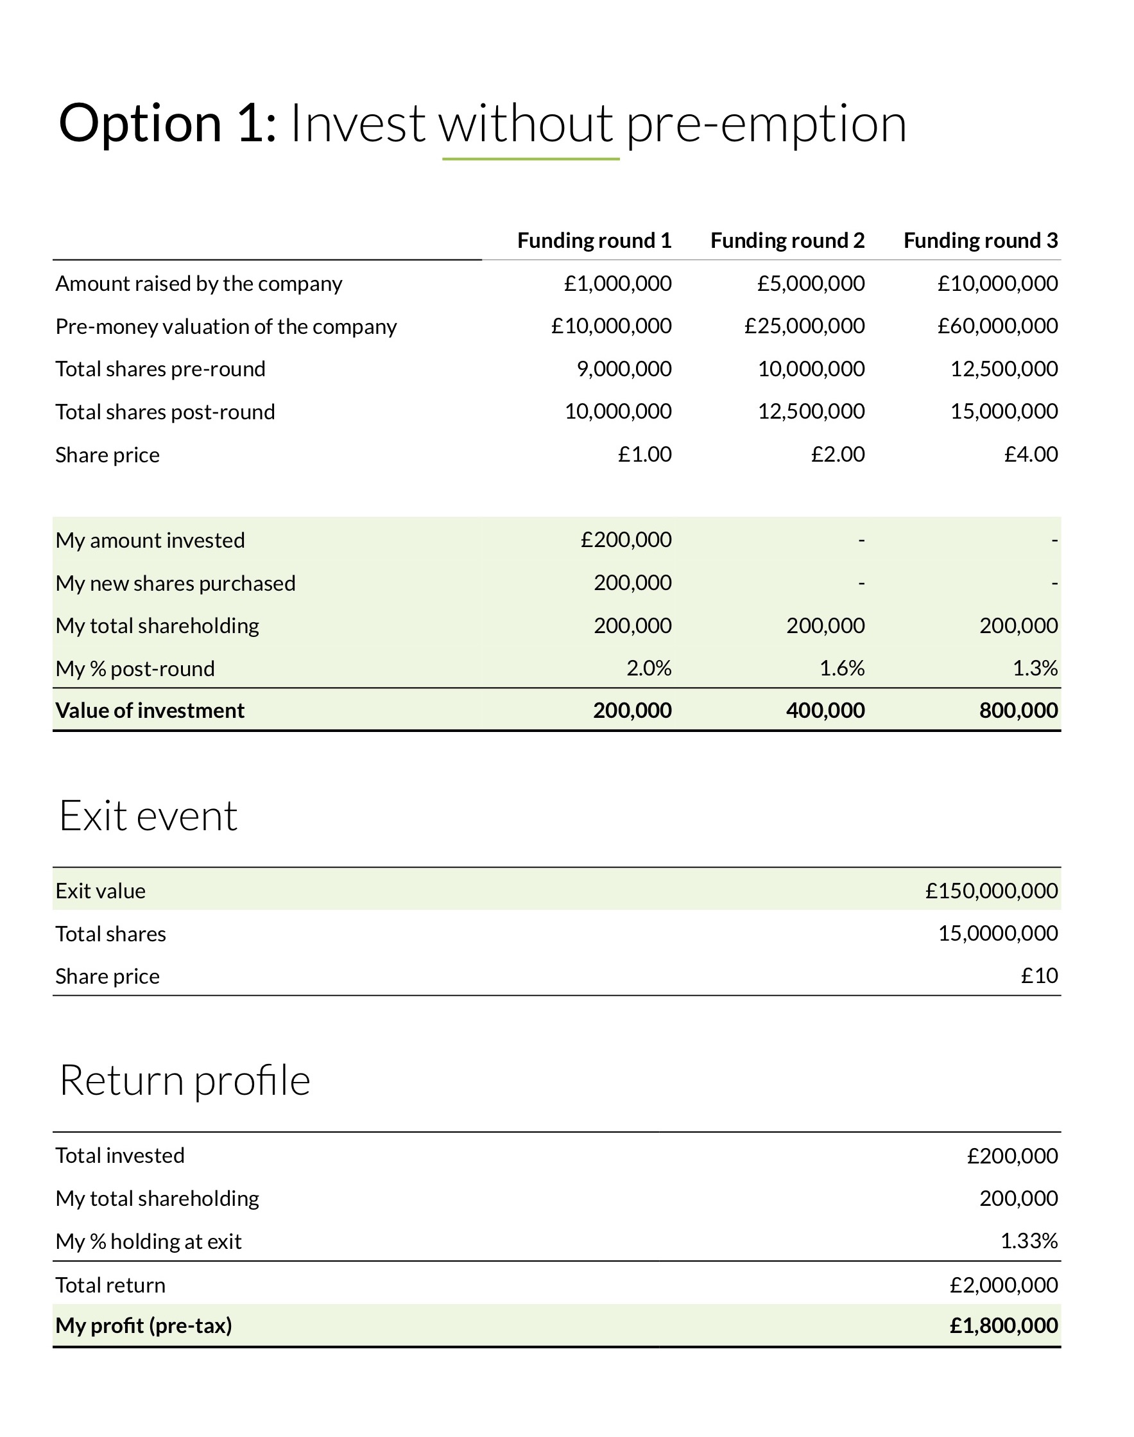Click the 9,000,000 shares pre-round value
The width and height of the screenshot is (1134, 1437).
(x=624, y=369)
